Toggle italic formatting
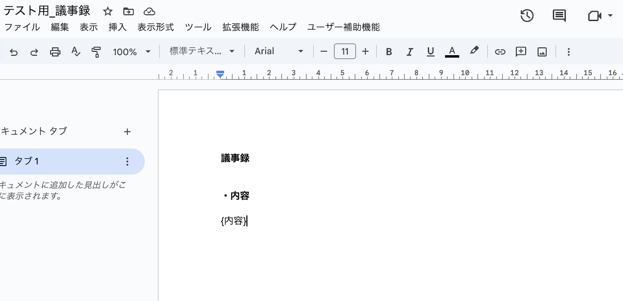The width and height of the screenshot is (623, 301). 410,52
